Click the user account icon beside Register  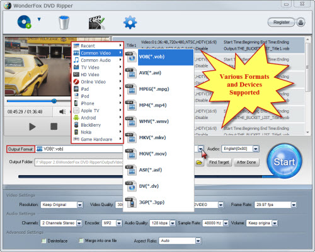click(x=301, y=22)
